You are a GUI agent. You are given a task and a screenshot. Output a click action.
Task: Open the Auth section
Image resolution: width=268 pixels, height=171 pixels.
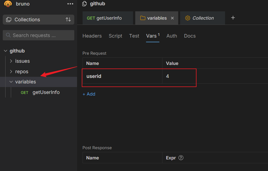172,36
